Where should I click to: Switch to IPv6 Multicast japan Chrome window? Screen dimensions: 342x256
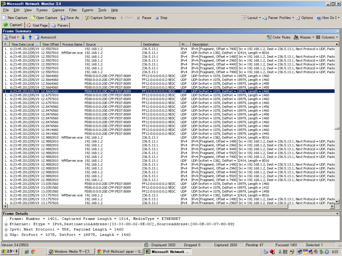coord(120,252)
